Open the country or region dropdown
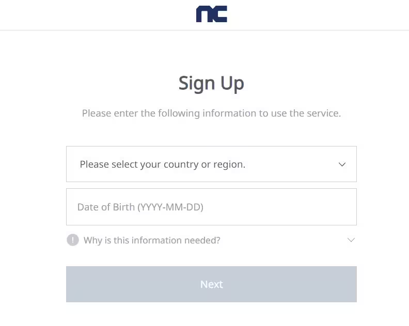The height and width of the screenshot is (326, 409). tap(211, 164)
